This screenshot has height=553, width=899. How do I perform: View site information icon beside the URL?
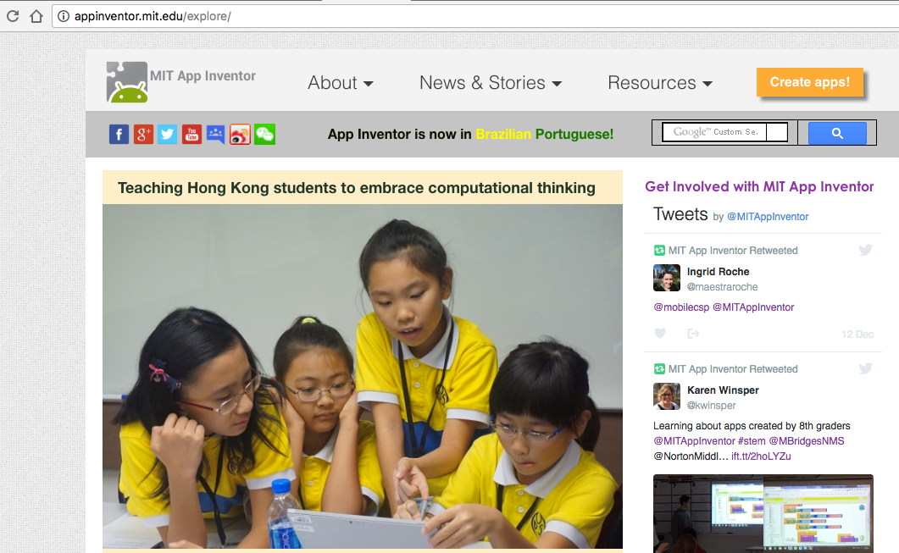(64, 16)
